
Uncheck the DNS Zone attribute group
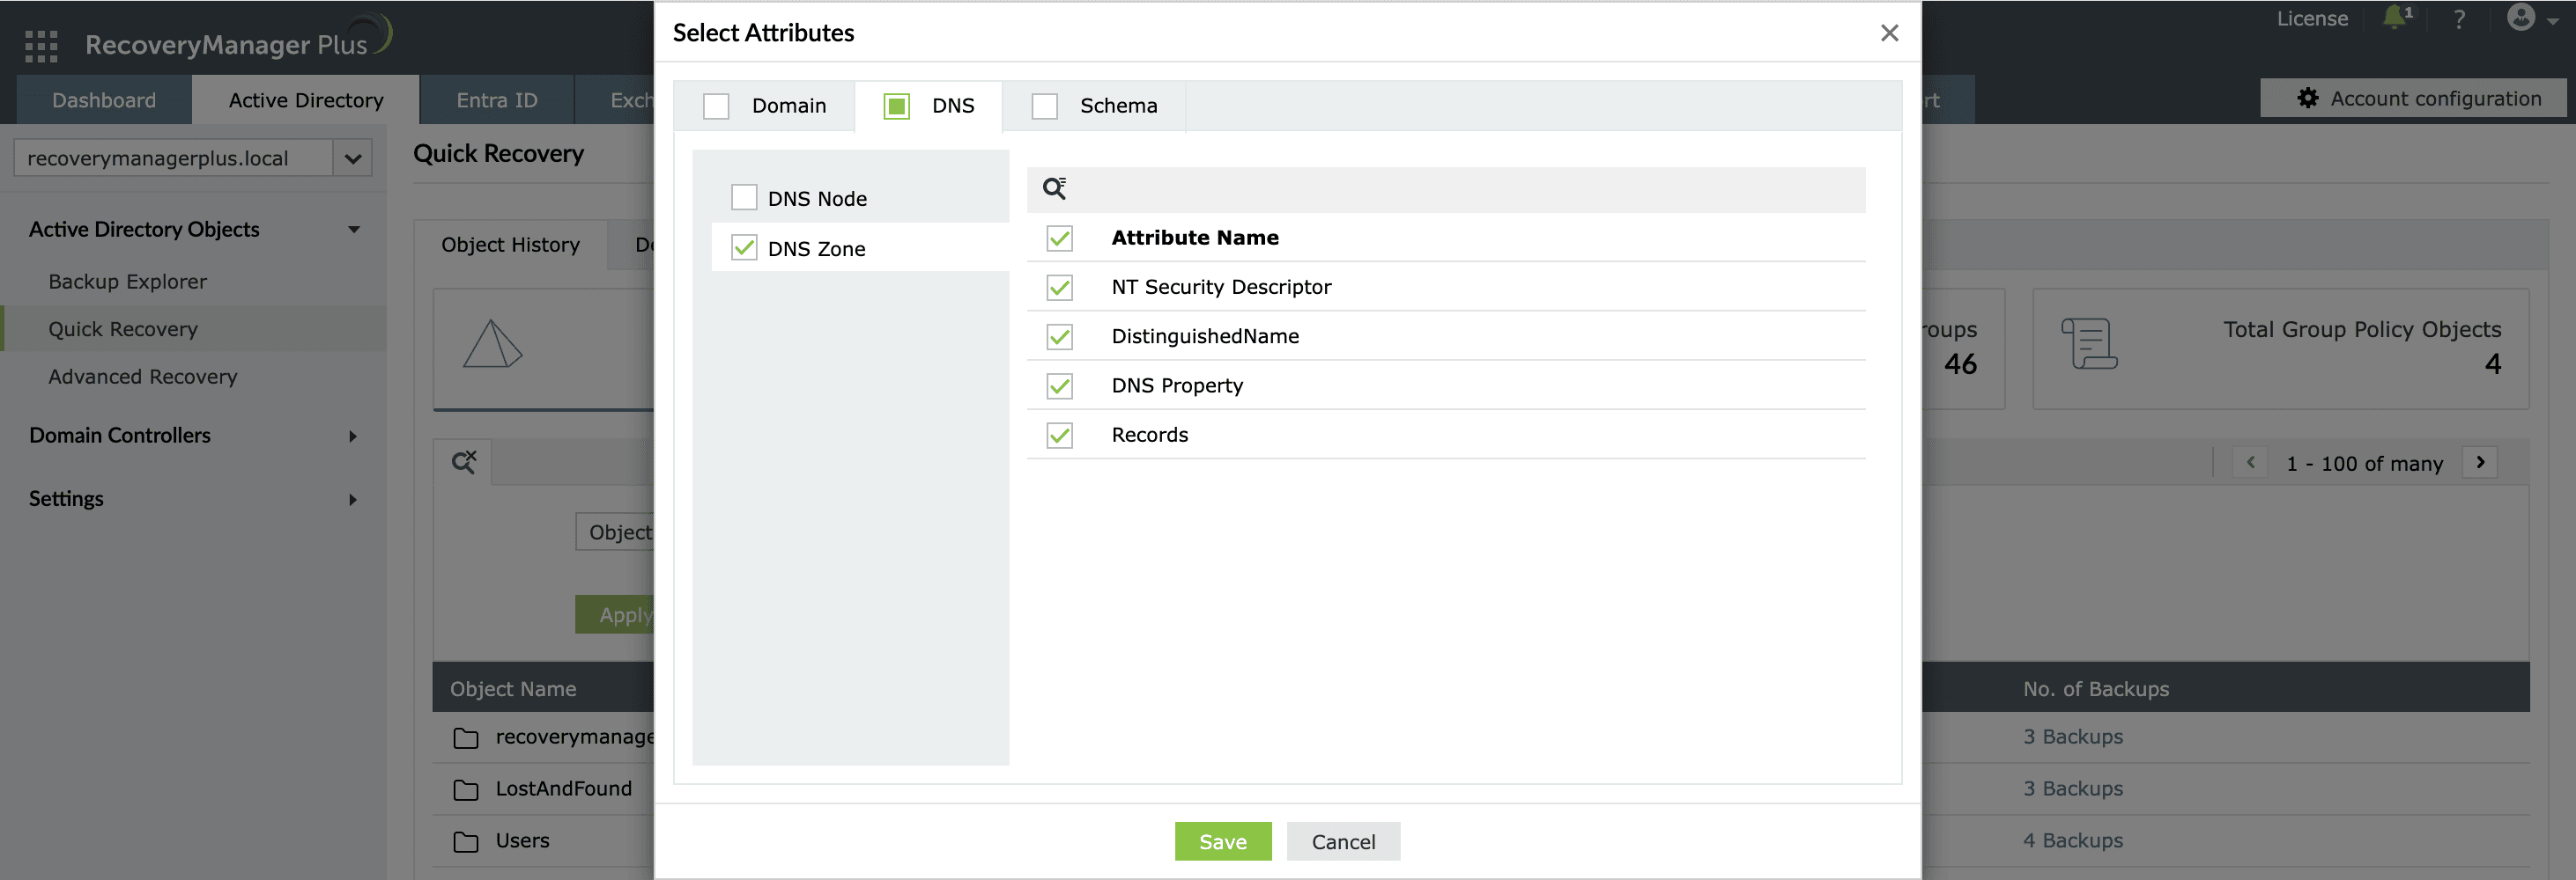(743, 246)
